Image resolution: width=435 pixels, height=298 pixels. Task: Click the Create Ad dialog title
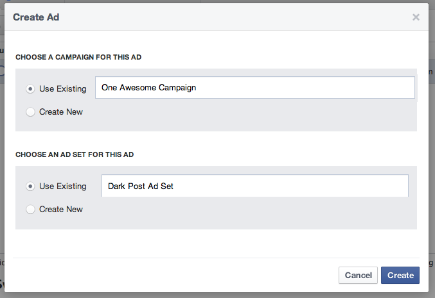[36, 17]
